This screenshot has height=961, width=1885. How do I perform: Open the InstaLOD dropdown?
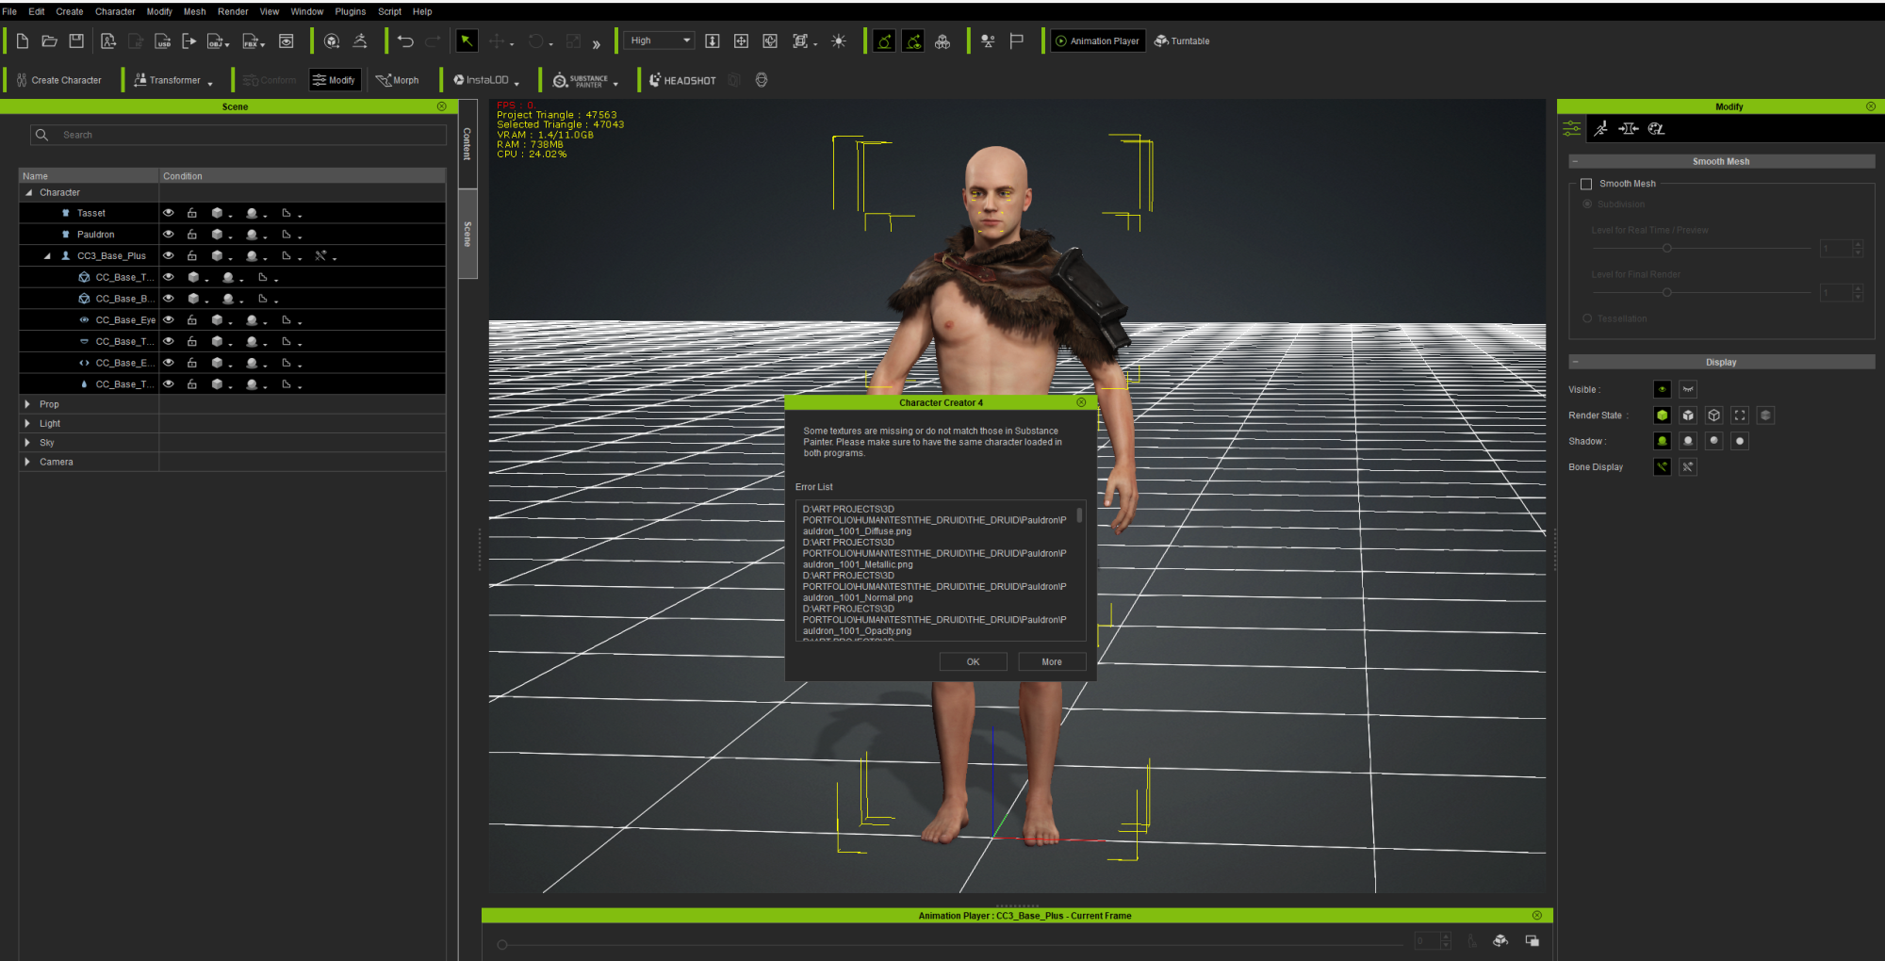click(516, 82)
